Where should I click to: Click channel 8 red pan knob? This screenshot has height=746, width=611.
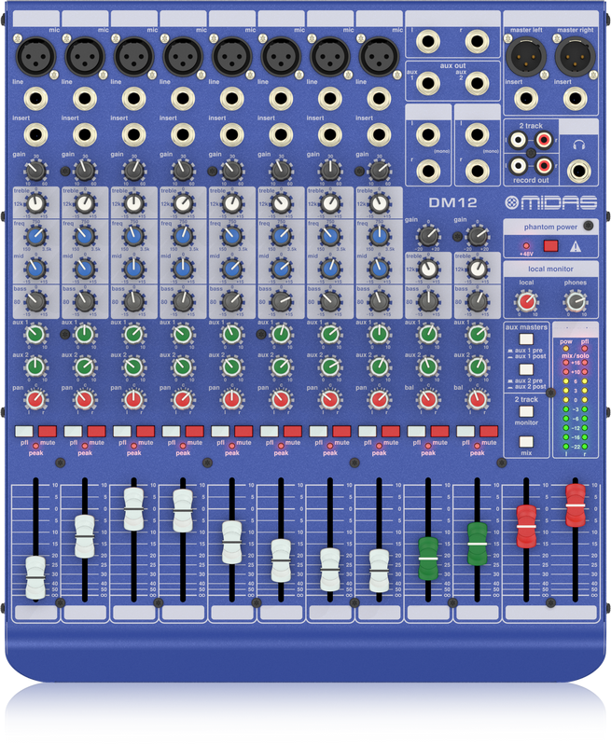(x=379, y=400)
